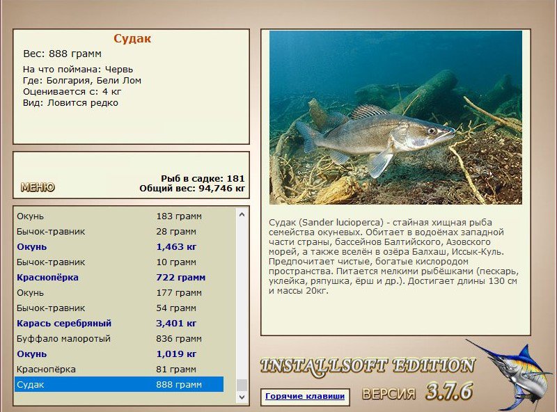
Task: Select the Краснопёрка 722 грамм row
Action: [x=119, y=277]
